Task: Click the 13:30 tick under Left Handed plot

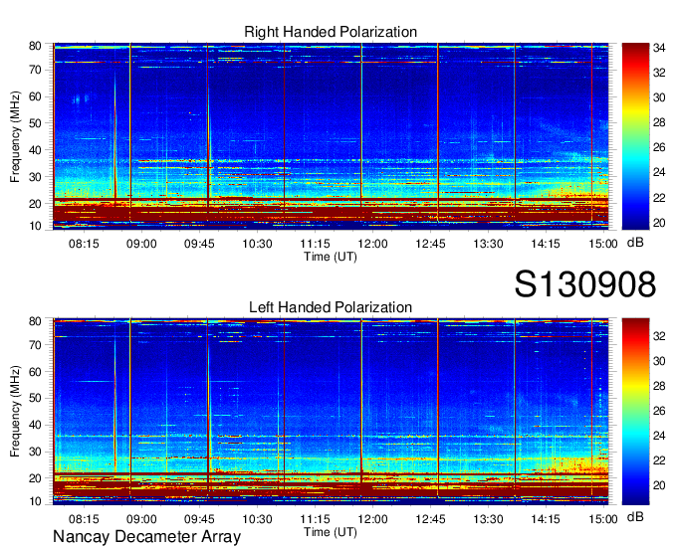Action: (488, 519)
